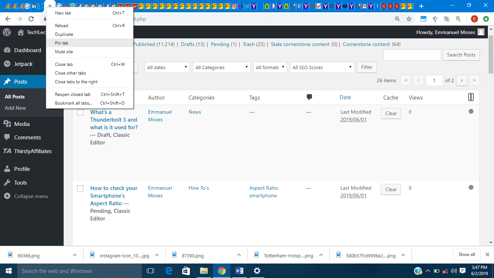Click the Filter button

(367, 67)
